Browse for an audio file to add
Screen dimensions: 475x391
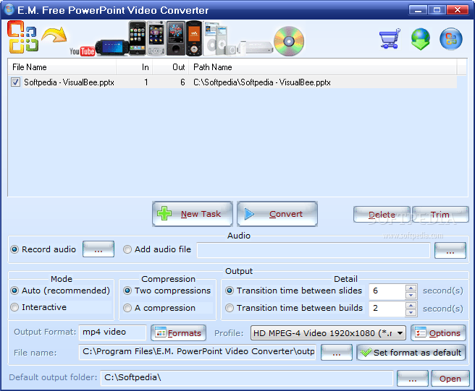450,251
